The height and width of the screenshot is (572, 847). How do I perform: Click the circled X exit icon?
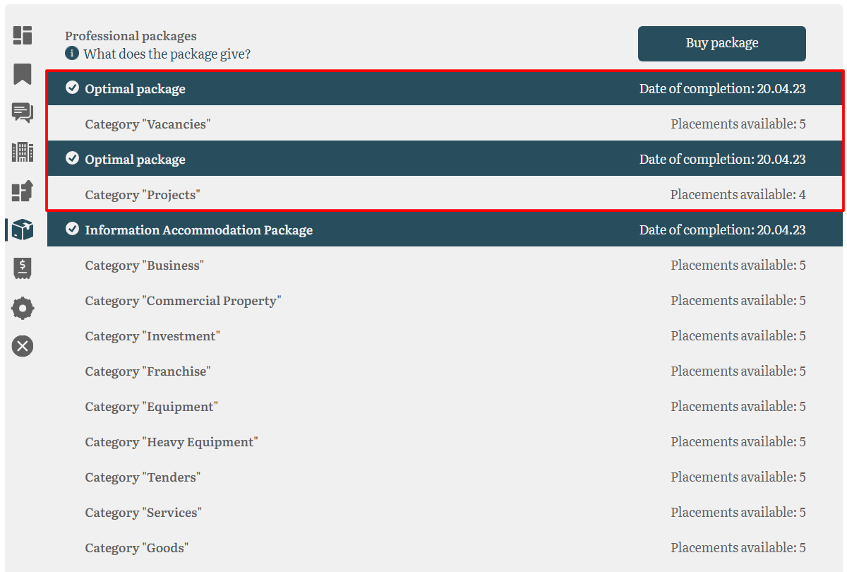(x=23, y=346)
